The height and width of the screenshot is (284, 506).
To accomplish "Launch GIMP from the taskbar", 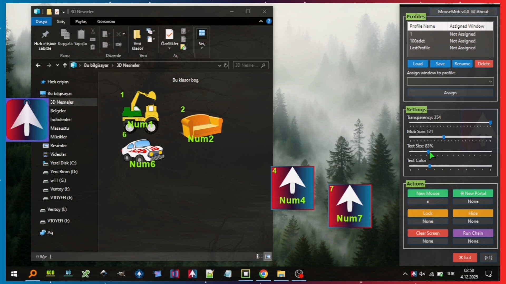I will 122,274.
